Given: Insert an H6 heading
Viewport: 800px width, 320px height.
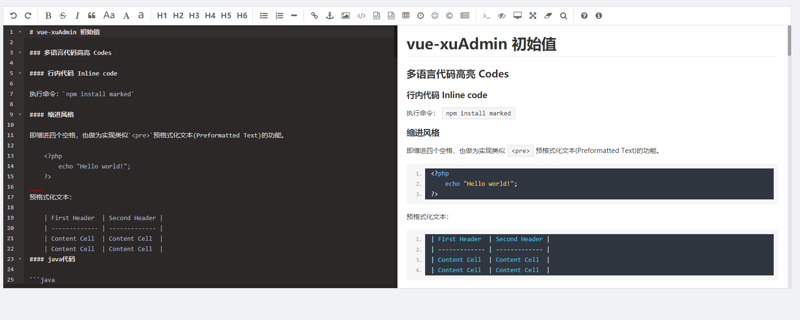Looking at the screenshot, I should coord(242,15).
